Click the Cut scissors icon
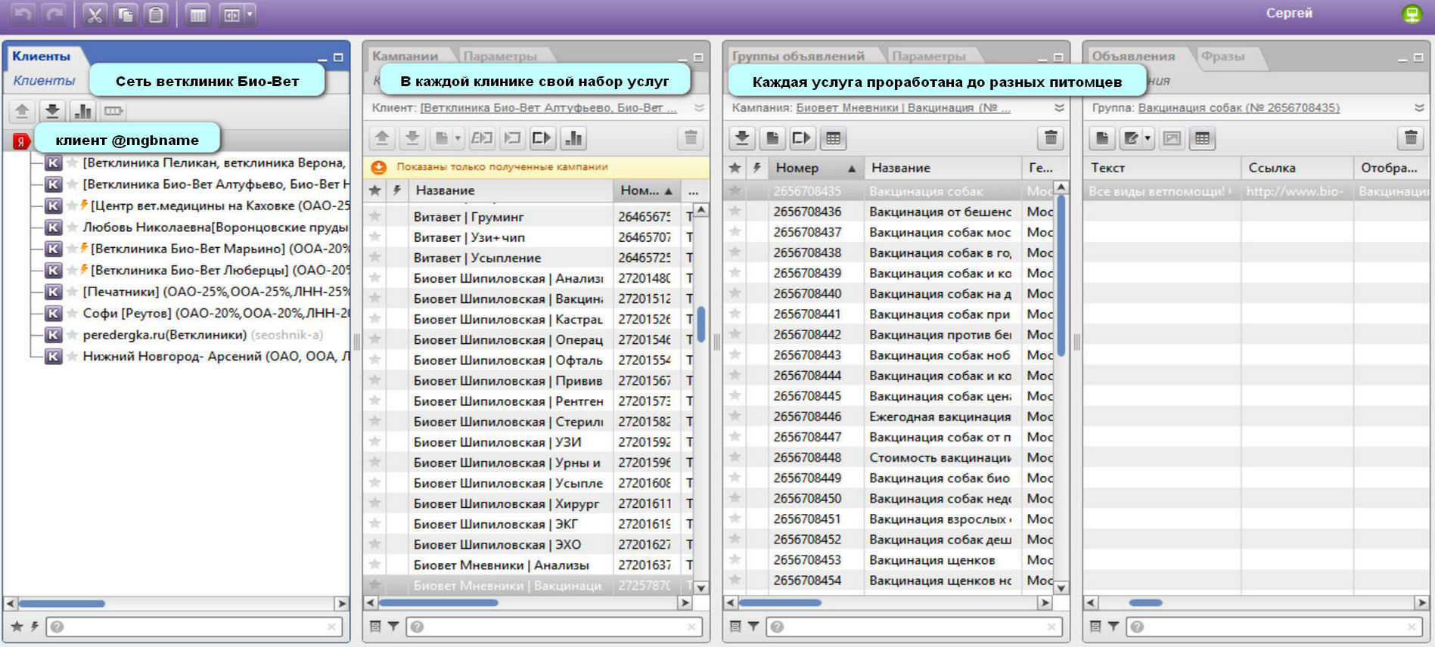1435x647 pixels. click(95, 14)
